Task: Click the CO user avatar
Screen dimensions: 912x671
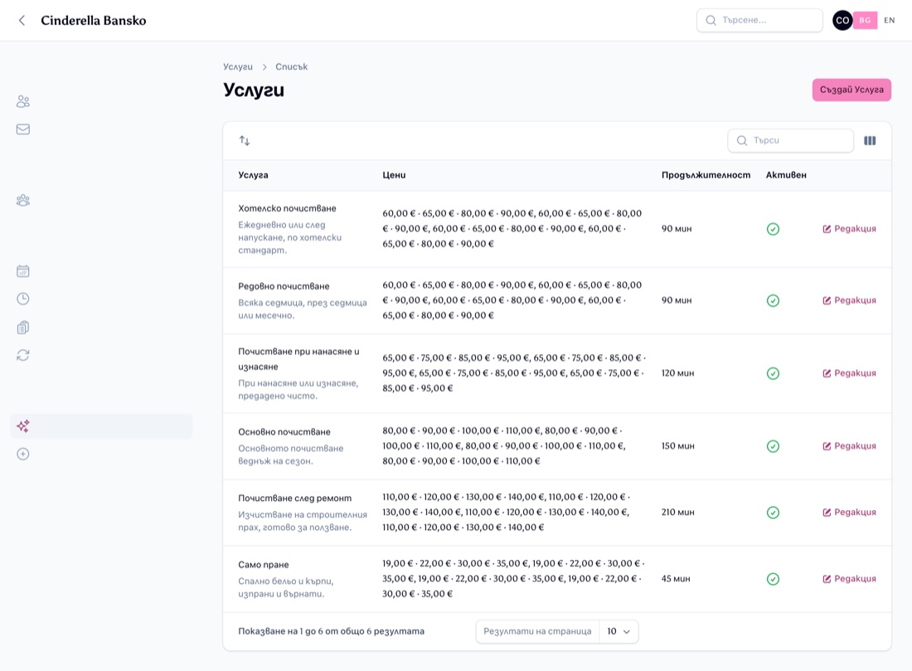Action: pos(842,21)
